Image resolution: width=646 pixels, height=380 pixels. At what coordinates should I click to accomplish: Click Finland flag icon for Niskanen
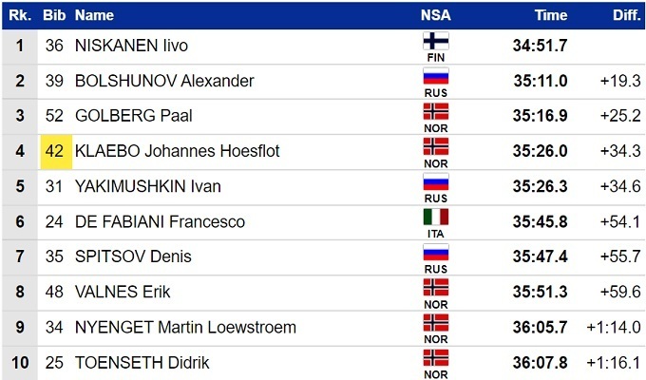coord(435,41)
